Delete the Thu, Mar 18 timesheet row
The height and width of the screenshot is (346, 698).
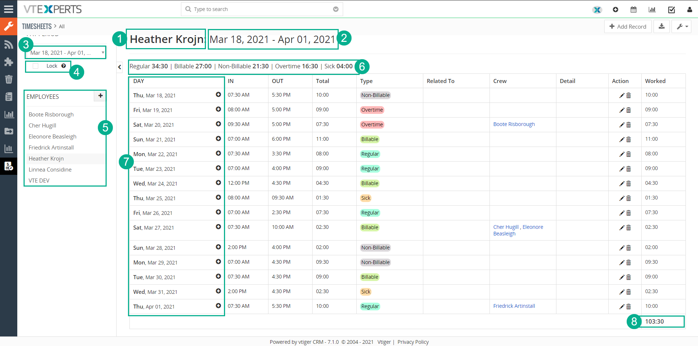coord(628,95)
